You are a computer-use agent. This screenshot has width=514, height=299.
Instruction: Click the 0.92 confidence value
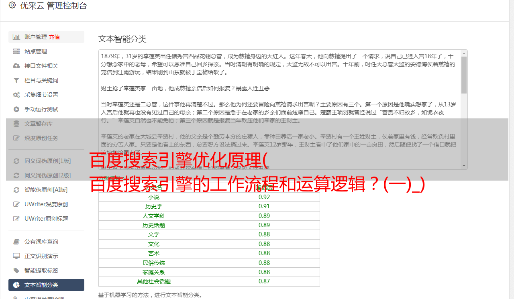(264, 197)
